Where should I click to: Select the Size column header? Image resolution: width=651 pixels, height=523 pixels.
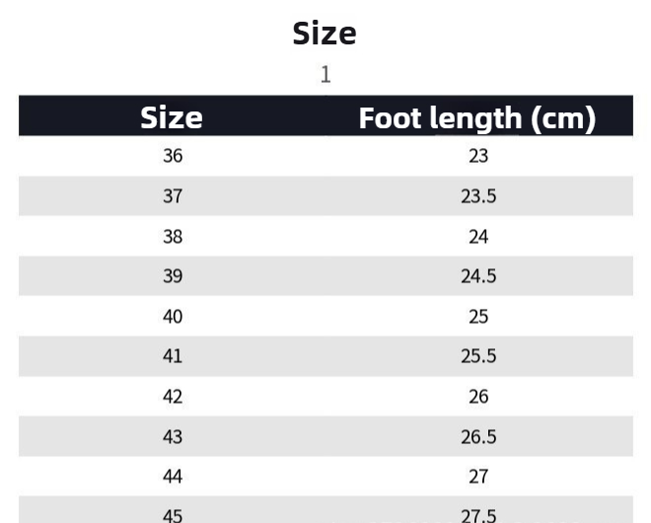[172, 117]
